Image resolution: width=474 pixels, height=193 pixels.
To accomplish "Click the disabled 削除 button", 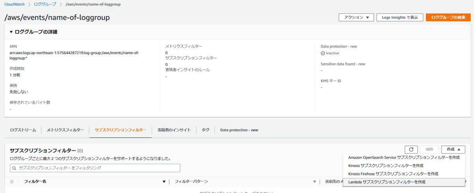I will pos(429,150).
